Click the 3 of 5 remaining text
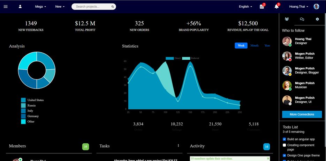This screenshot has height=161, width=326. [293, 132]
